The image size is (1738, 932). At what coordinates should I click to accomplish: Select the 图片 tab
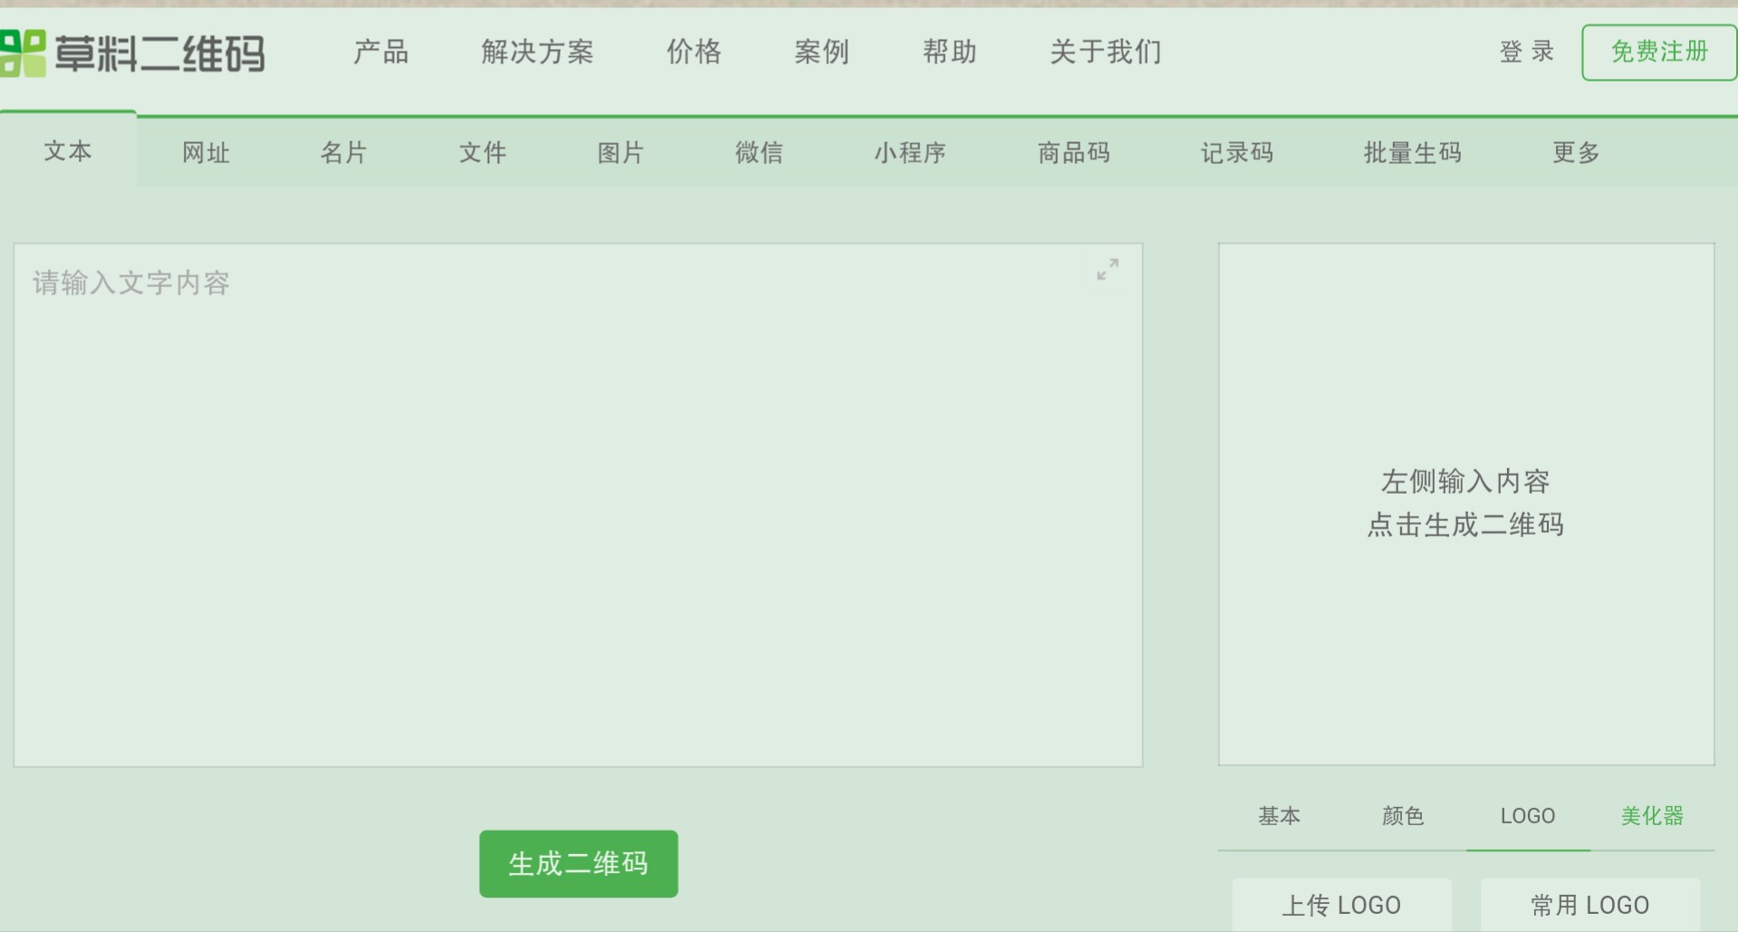[x=620, y=152]
